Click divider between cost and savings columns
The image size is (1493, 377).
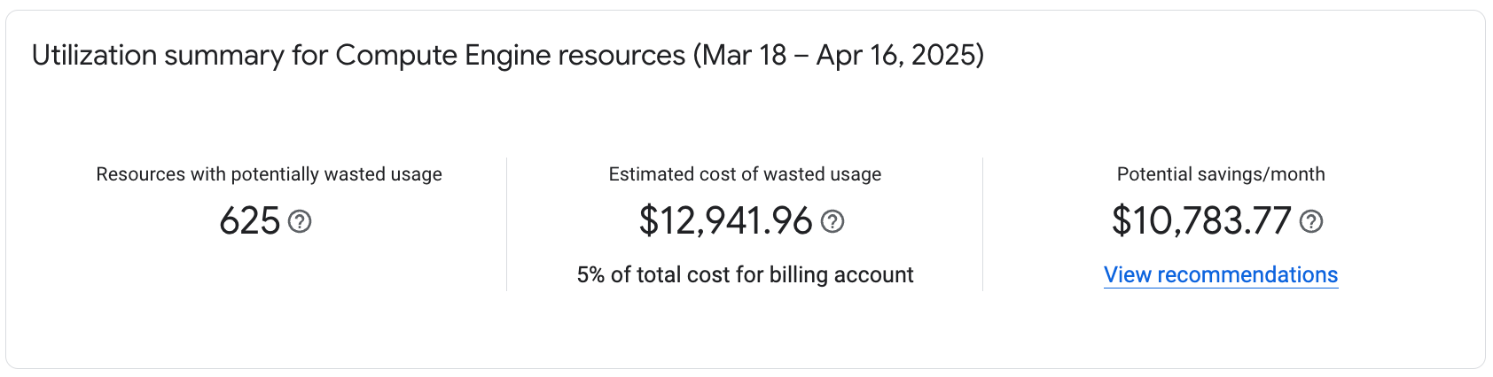pos(982,224)
